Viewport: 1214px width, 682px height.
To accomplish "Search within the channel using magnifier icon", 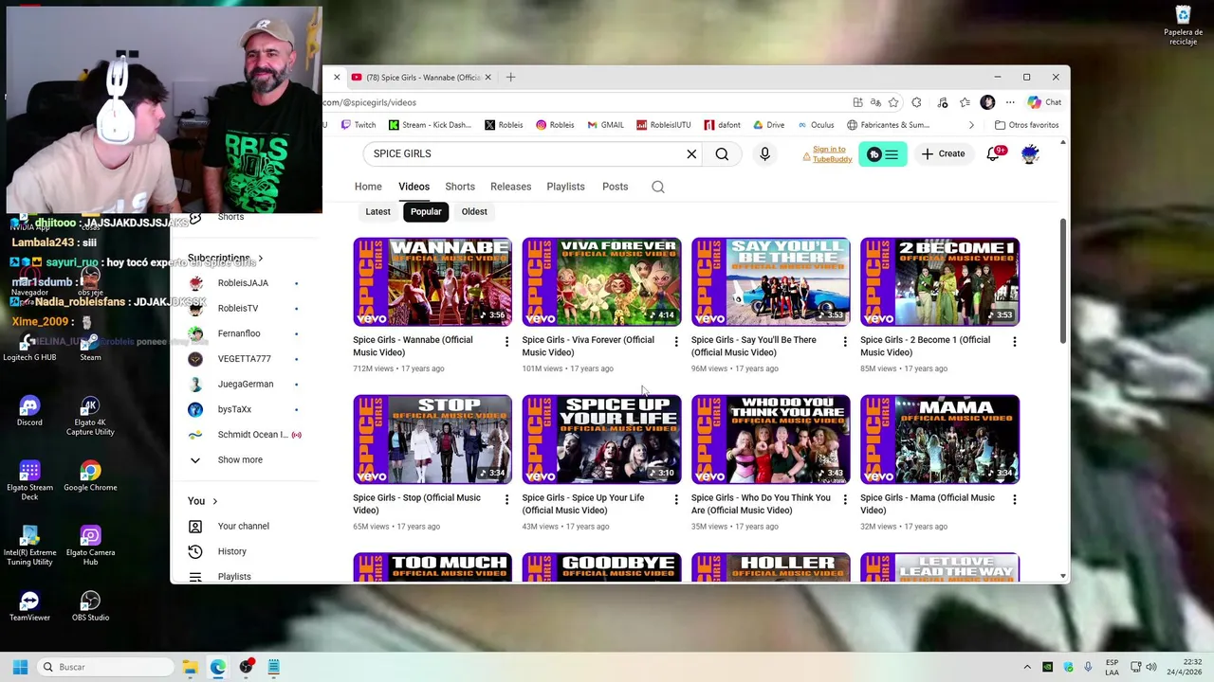I will point(658,187).
